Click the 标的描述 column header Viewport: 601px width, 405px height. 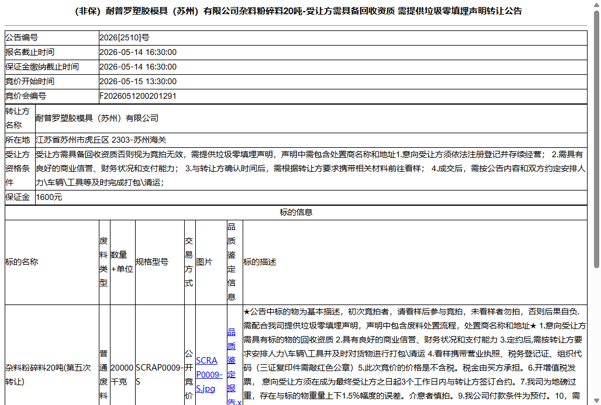415,262
